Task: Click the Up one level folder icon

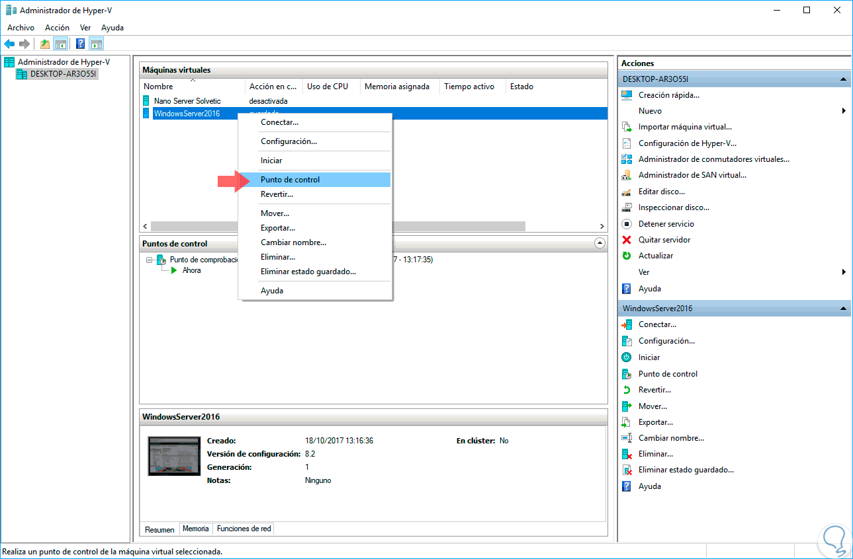Action: tap(45, 44)
